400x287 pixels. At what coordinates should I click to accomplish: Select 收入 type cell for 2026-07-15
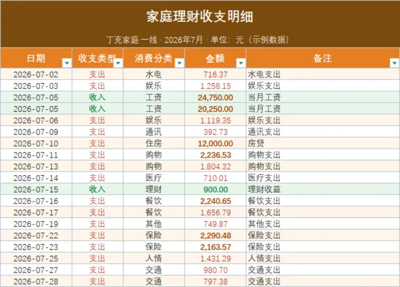click(x=97, y=189)
